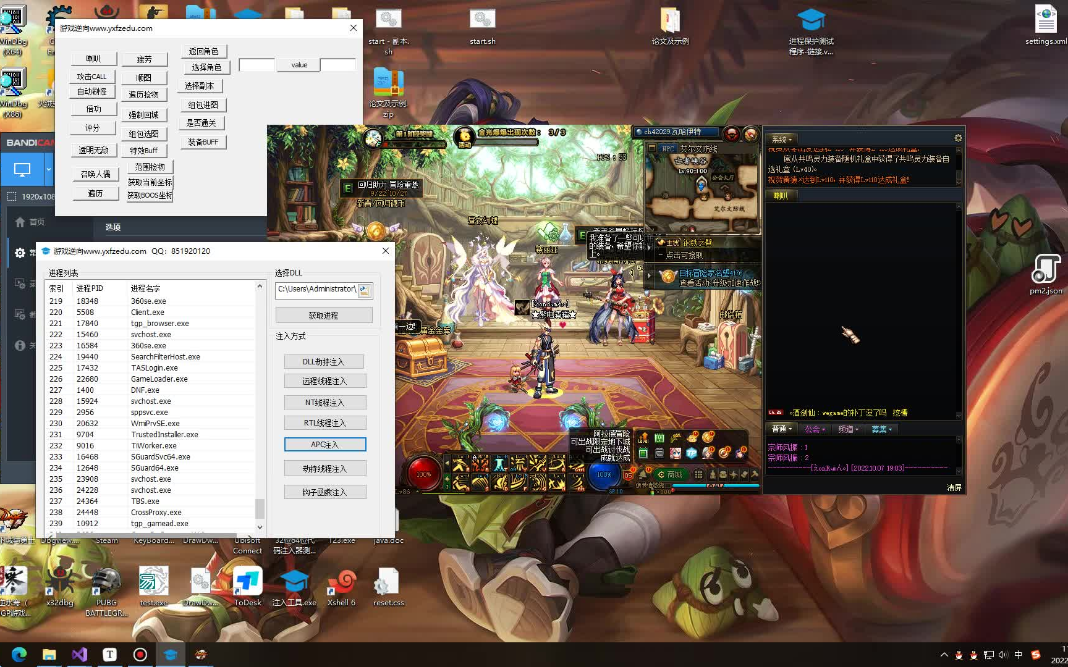1068x667 pixels.
Task: Click the 装备BUFF button
Action: point(203,142)
